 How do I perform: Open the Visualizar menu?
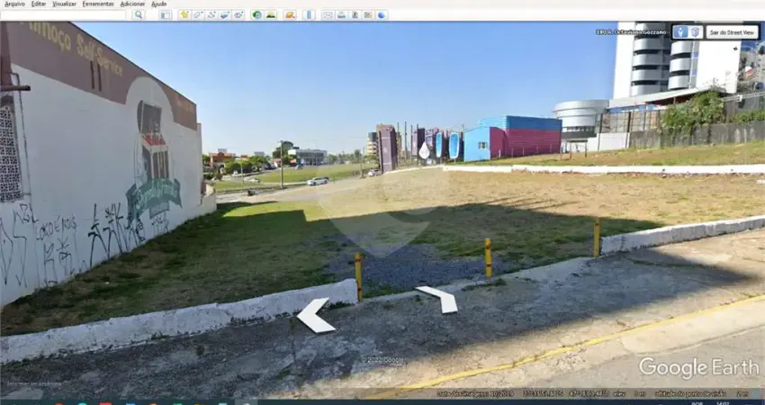[64, 4]
